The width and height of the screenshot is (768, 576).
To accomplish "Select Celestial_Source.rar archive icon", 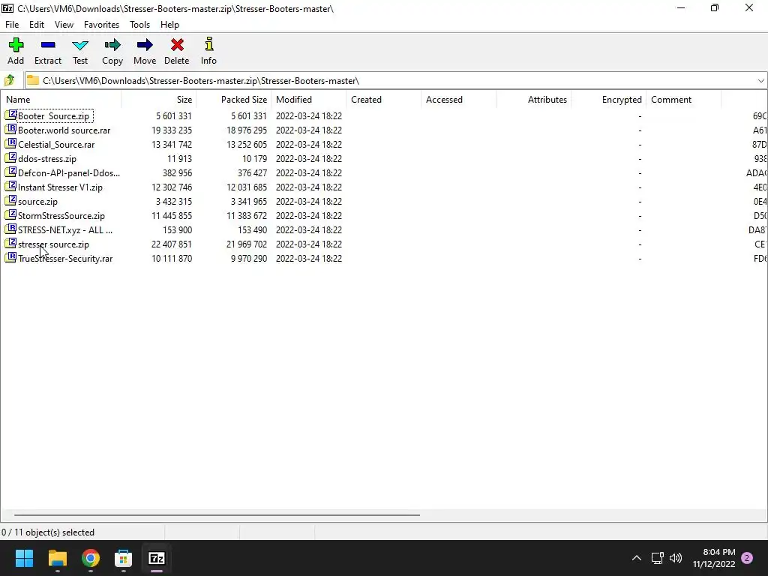I will [10, 144].
